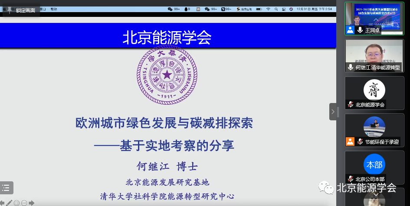Select 王润卓 video thumbnail

(374, 18)
